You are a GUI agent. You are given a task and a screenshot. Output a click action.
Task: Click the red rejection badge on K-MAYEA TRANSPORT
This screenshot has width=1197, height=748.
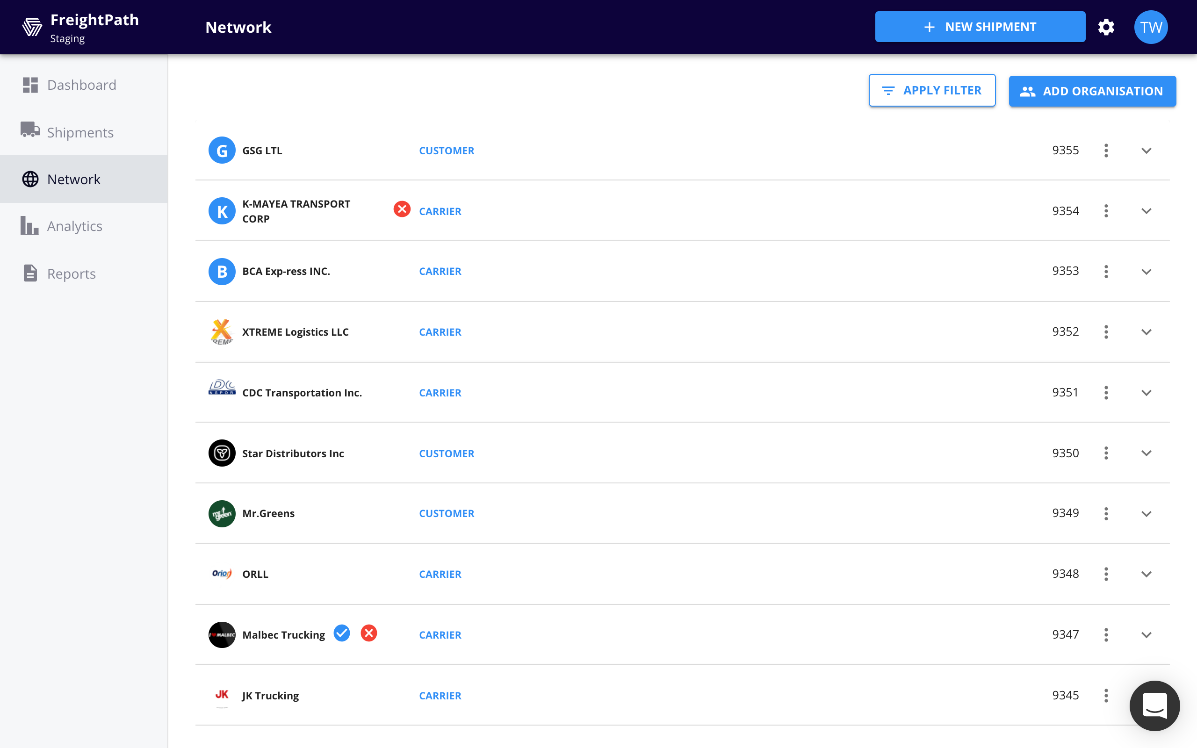[402, 209]
